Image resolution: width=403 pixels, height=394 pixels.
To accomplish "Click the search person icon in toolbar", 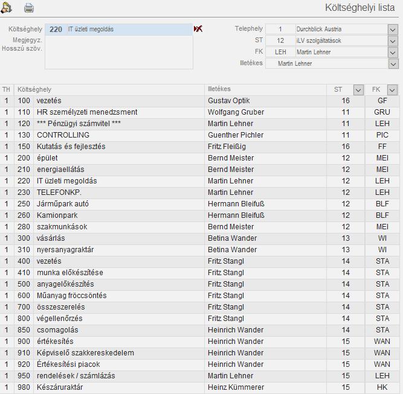I will [x=6, y=7].
